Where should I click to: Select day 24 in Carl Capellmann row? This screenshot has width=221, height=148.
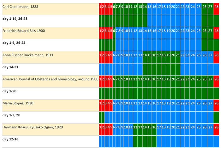click(193, 7)
